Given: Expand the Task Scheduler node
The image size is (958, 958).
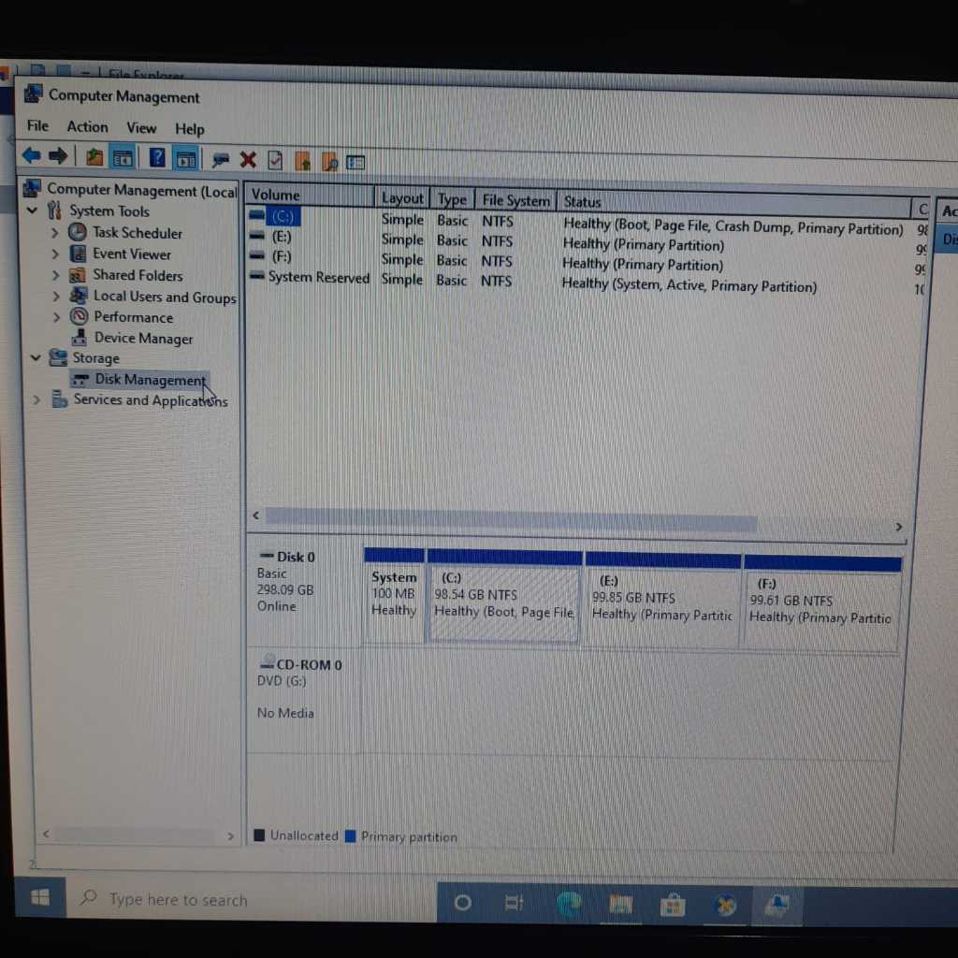Looking at the screenshot, I should [55, 232].
